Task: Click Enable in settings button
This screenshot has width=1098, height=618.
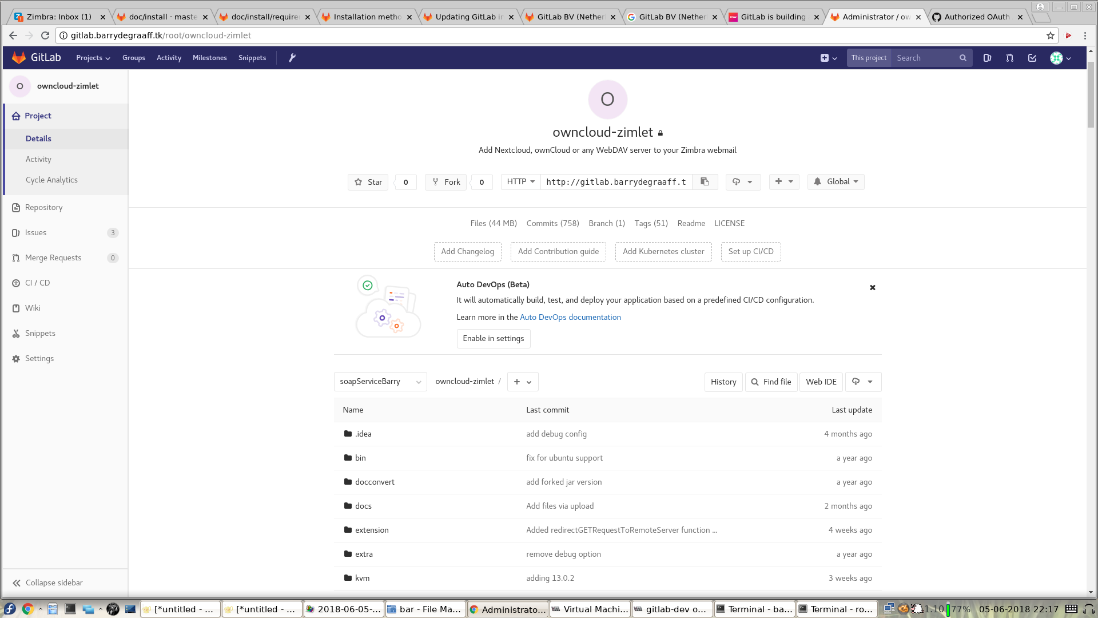Action: pyautogui.click(x=493, y=339)
